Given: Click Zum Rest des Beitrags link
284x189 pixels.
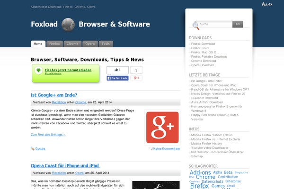Looking at the screenshot, I should pos(48,135).
